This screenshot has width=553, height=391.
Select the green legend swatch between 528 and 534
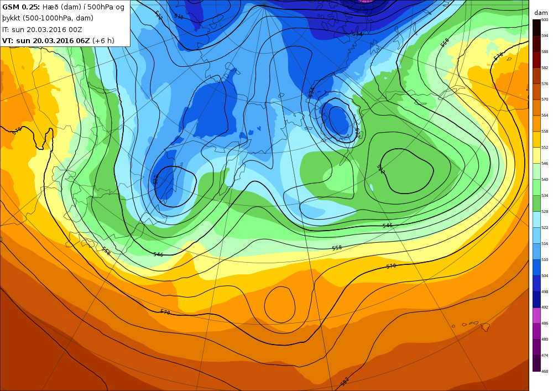(536, 204)
